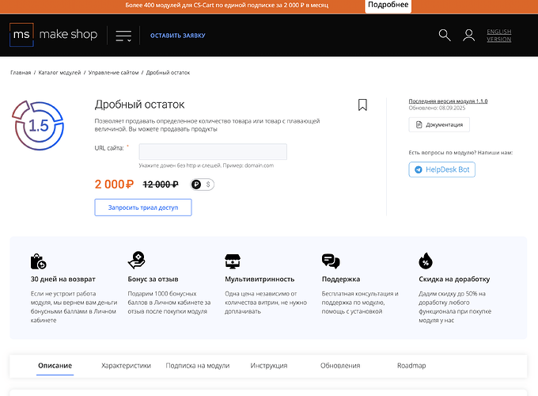The height and width of the screenshot is (396, 538).
Task: Click the Дробный остаток breadcrumb text
Action: [x=168, y=73]
